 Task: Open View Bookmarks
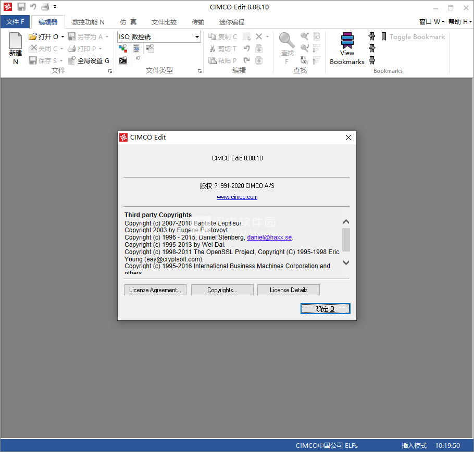point(347,48)
